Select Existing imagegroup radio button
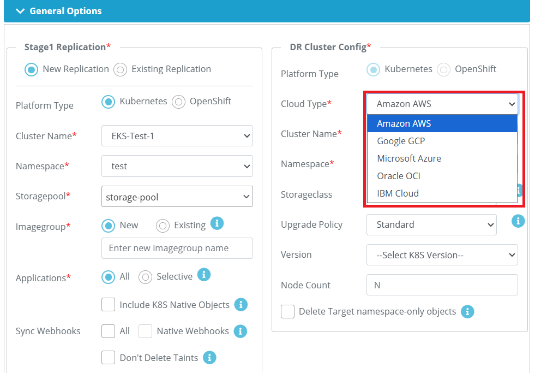The image size is (535, 373). tap(163, 226)
